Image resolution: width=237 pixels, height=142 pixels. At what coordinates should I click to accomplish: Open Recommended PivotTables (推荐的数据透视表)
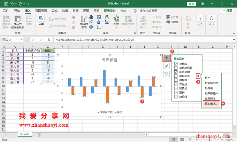point(18,22)
